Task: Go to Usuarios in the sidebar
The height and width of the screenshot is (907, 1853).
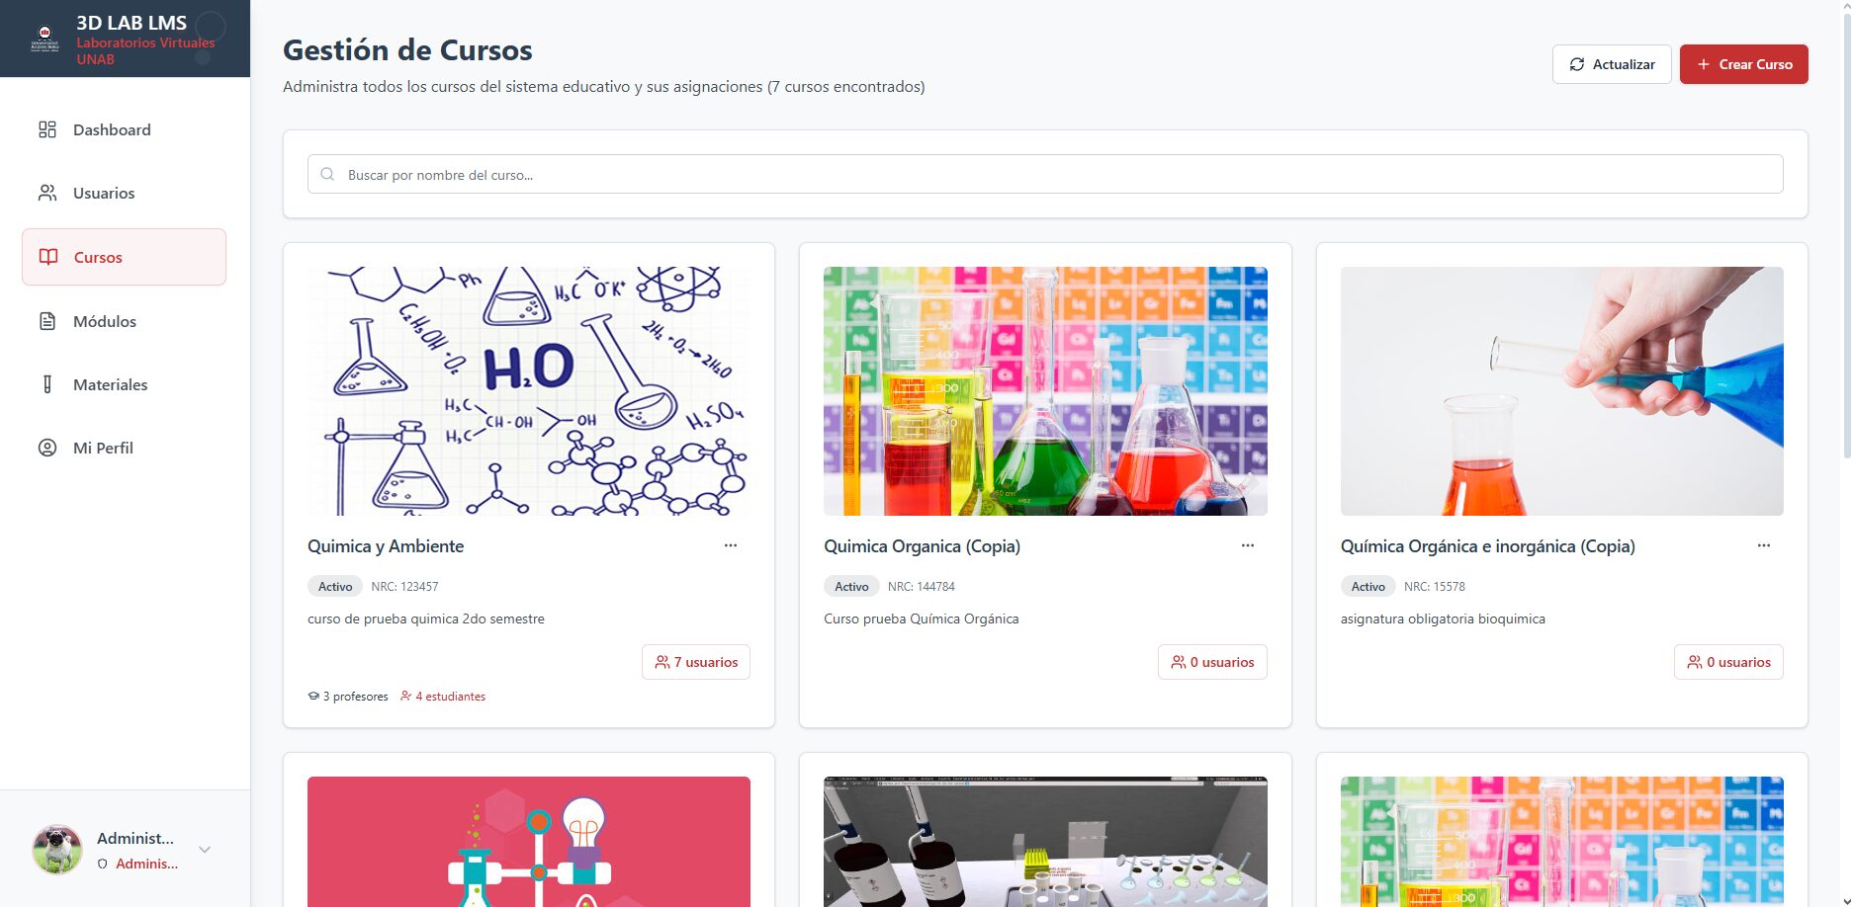Action: tap(104, 193)
